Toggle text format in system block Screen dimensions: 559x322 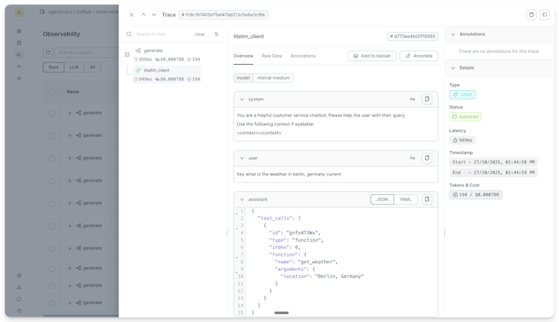point(412,99)
